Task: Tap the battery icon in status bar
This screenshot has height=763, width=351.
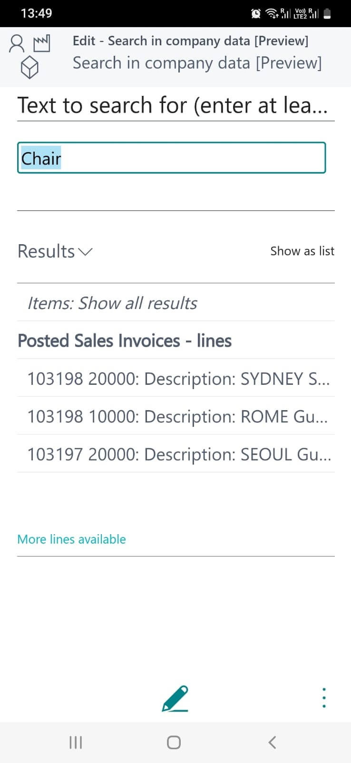Action: pyautogui.click(x=327, y=14)
